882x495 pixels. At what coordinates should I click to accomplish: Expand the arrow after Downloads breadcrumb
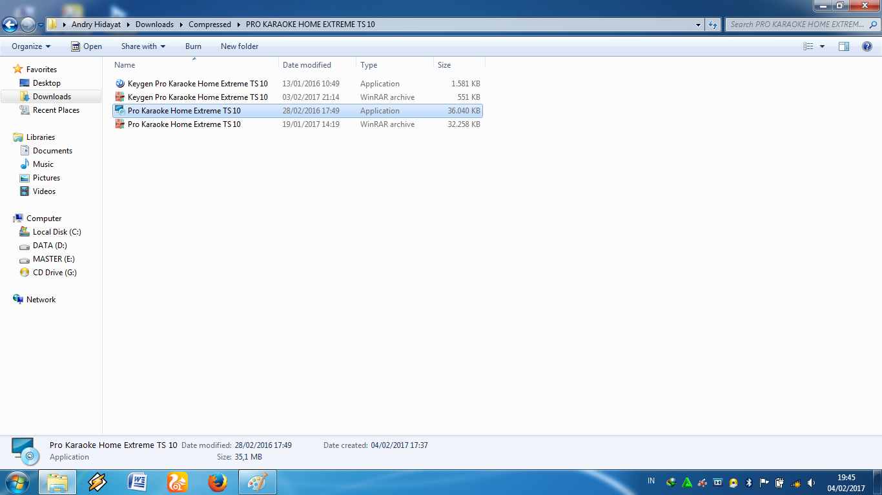[181, 24]
